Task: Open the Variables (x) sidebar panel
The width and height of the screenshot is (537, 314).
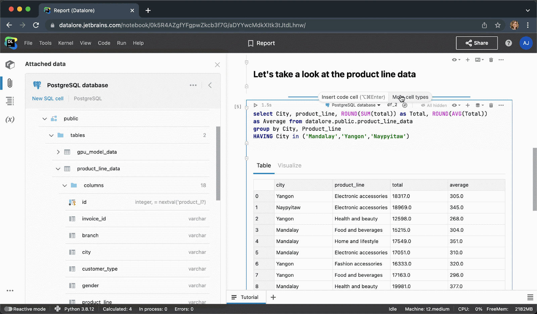Action: (10, 120)
